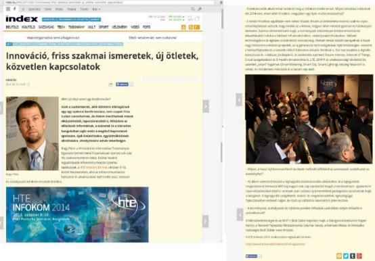This screenshot has height=261, width=375.
Task: Share by email with the orange envelope icon
Action: tap(339, 256)
